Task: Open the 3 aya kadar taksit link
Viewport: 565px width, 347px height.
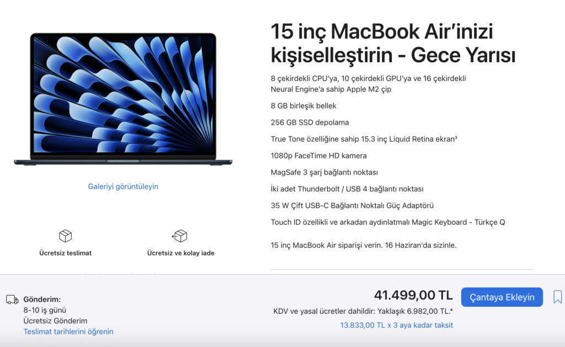Action: (x=396, y=325)
